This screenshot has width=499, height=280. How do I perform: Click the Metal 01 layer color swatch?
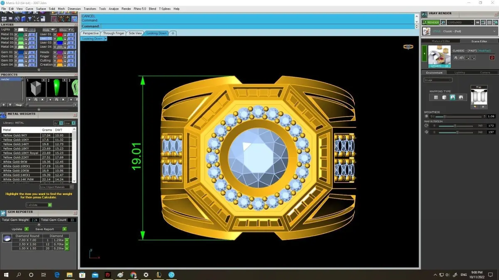coord(20,34)
